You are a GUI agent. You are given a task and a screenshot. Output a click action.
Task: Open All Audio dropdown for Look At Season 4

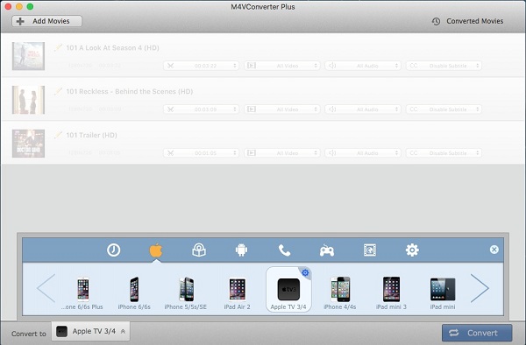point(363,66)
